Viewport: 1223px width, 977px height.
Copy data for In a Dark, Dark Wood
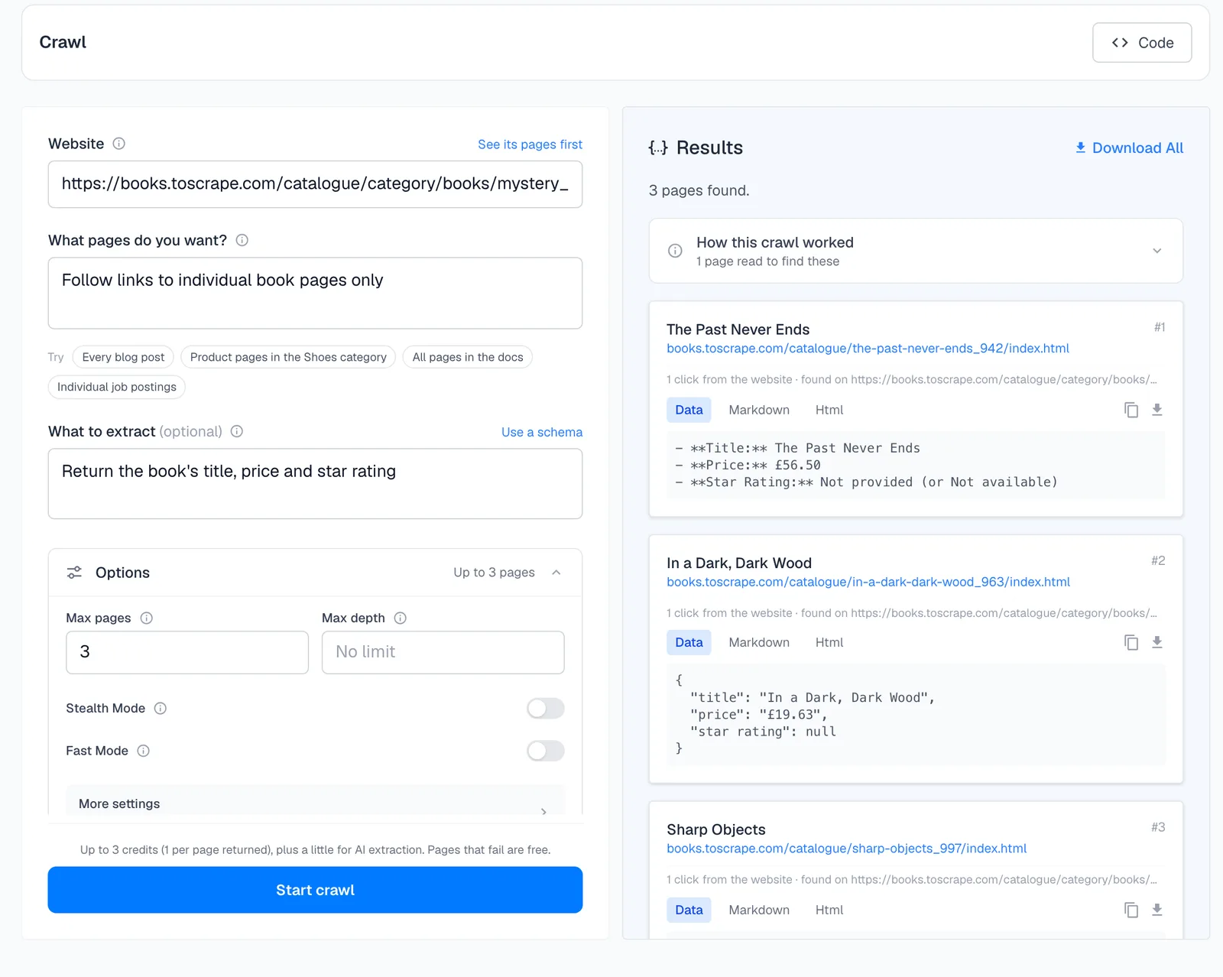pos(1131,642)
